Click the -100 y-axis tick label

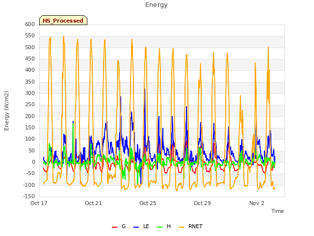pyautogui.click(x=29, y=185)
